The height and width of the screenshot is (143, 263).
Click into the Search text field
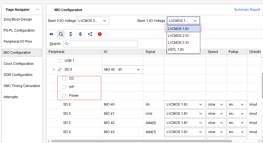point(100,44)
